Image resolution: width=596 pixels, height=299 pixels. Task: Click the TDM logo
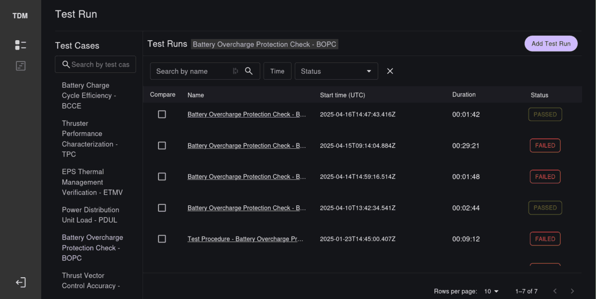pos(20,16)
